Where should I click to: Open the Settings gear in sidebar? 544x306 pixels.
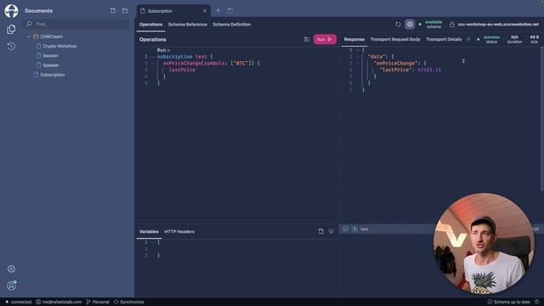[x=11, y=269]
